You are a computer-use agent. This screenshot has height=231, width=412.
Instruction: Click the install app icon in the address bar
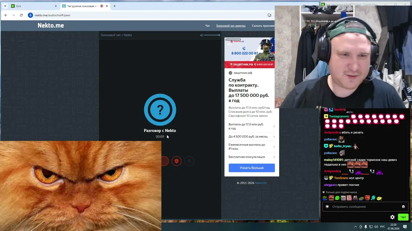tap(269, 15)
